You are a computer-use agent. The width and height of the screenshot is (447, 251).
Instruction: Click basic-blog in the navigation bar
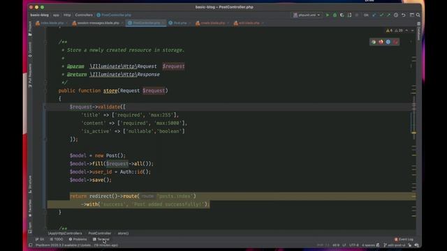click(40, 15)
